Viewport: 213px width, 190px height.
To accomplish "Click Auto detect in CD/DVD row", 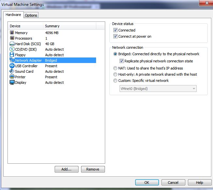I will click(x=54, y=49).
